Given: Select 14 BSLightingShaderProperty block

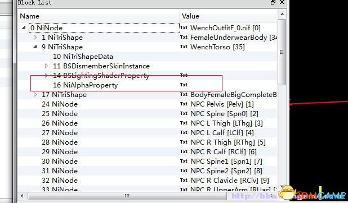Looking at the screenshot, I should [x=101, y=75].
